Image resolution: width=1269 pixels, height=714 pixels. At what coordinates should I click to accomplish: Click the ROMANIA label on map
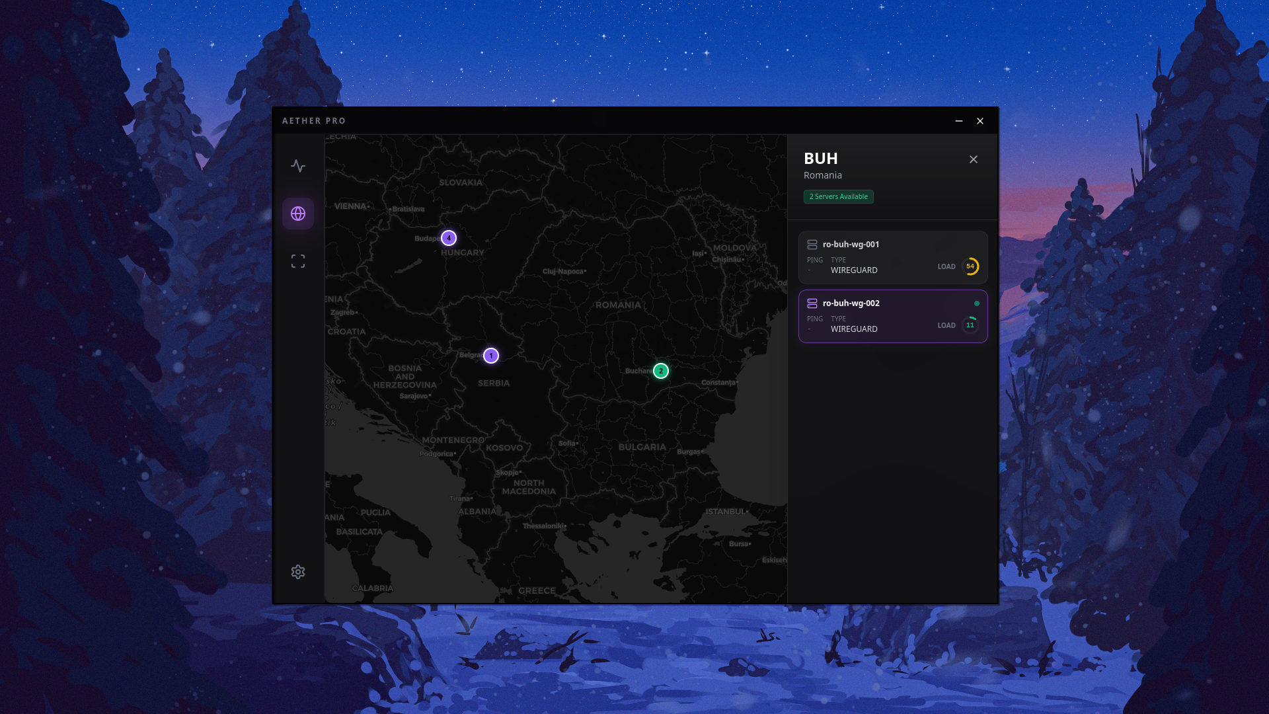(x=618, y=305)
